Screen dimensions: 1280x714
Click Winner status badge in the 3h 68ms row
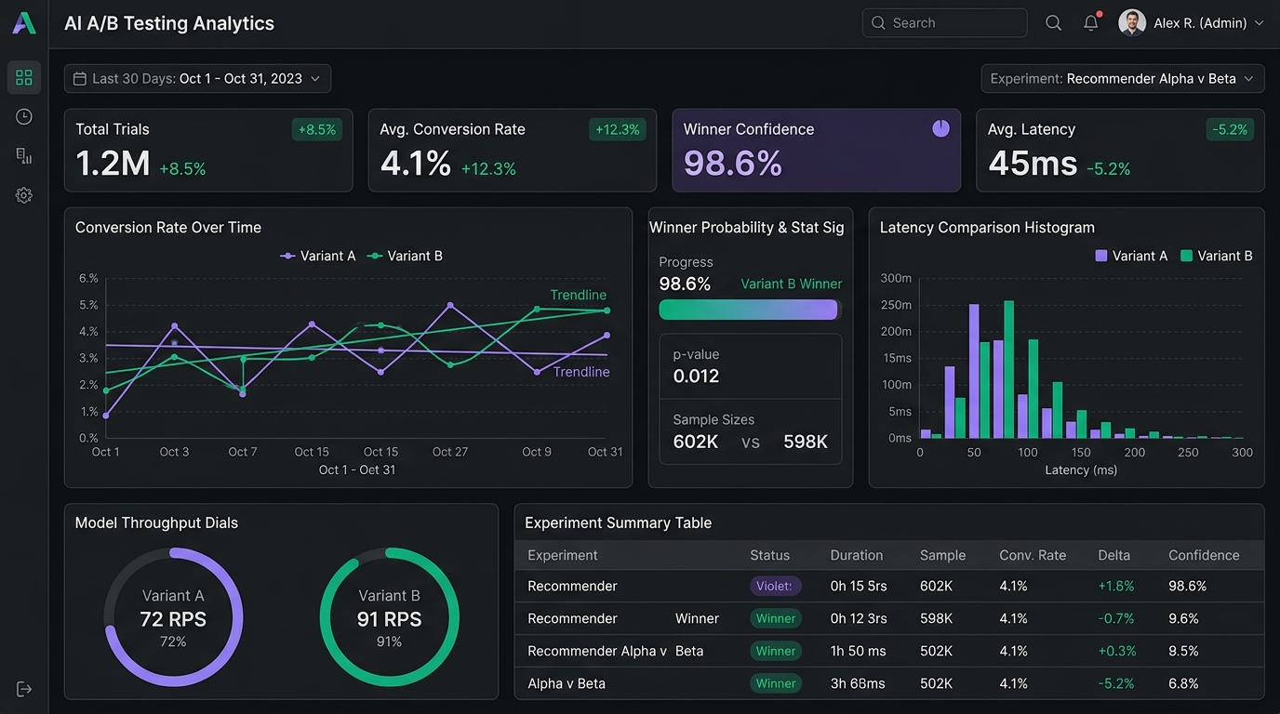776,683
